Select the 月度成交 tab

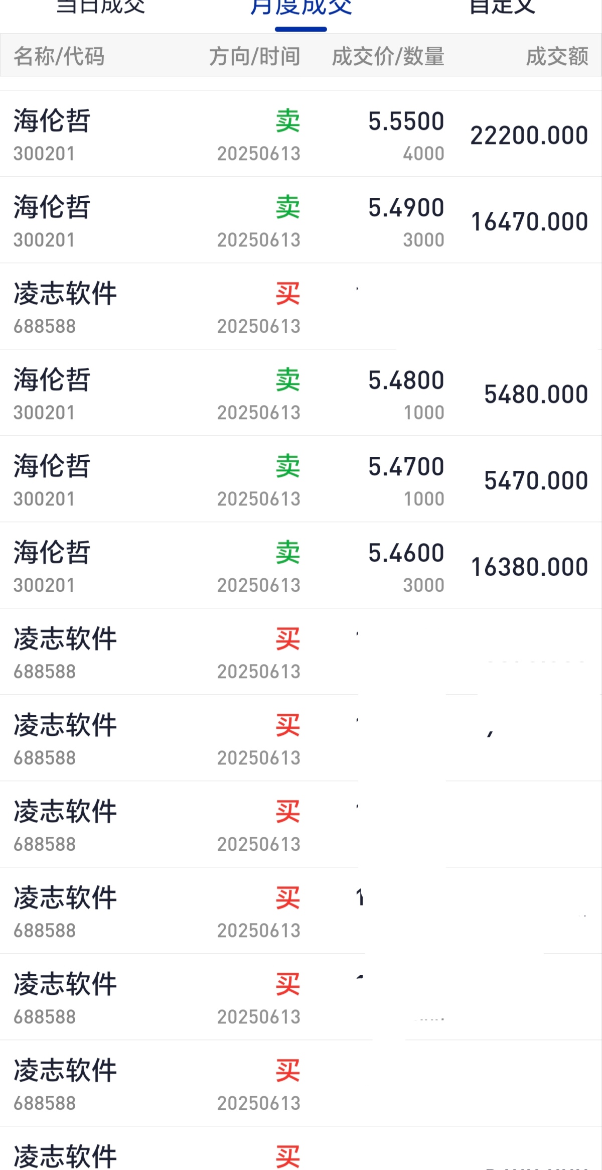click(x=301, y=7)
